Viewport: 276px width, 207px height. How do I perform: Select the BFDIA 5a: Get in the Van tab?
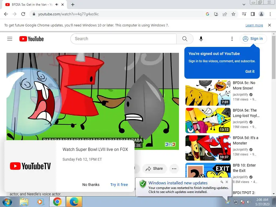click(x=32, y=5)
